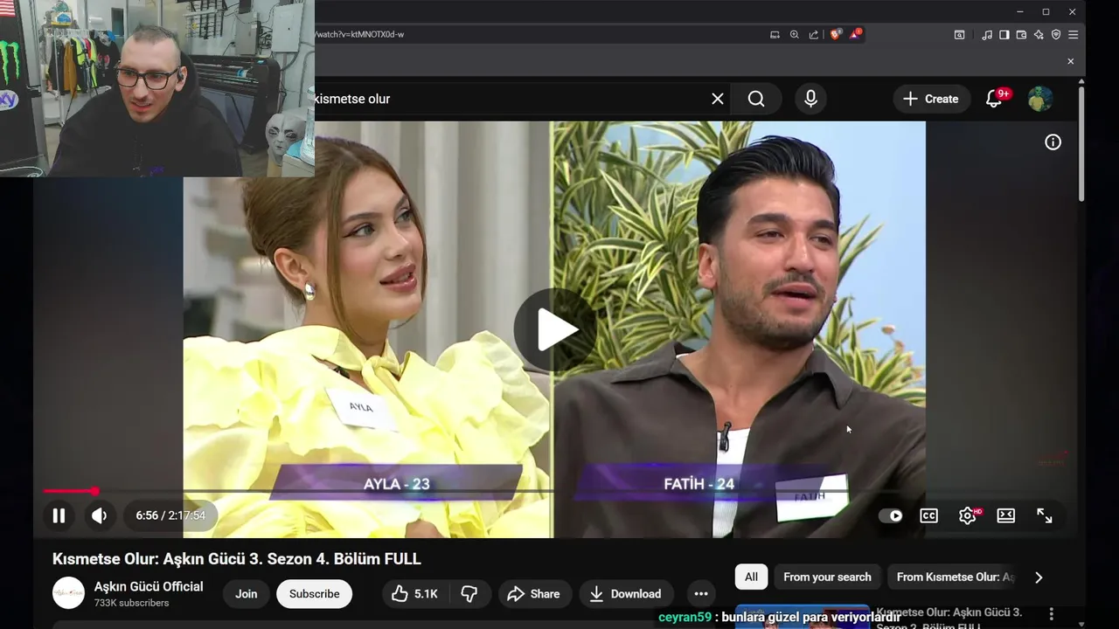The image size is (1119, 629).
Task: Show more filter chips with arrow
Action: (1039, 577)
